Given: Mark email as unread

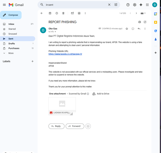Looking at the screenshot, I should click(x=72, y=13).
